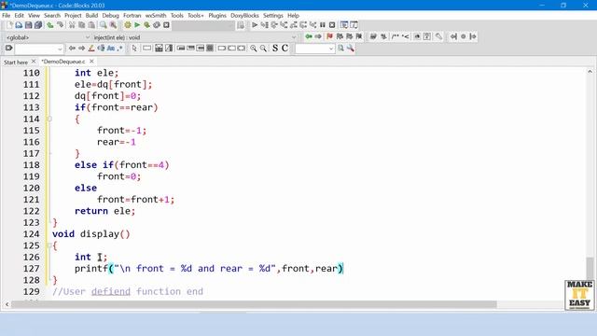Click the '//User defiend function end' comment
This screenshot has width=597, height=336.
(x=128, y=292)
